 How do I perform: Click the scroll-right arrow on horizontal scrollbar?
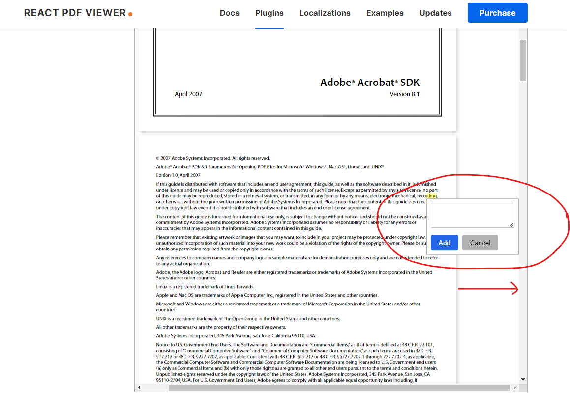[514, 387]
